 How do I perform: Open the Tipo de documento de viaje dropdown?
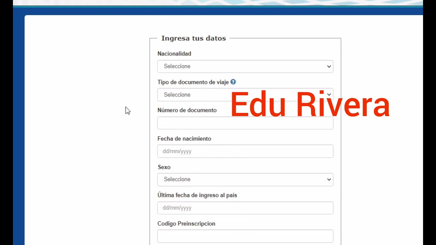(x=245, y=95)
